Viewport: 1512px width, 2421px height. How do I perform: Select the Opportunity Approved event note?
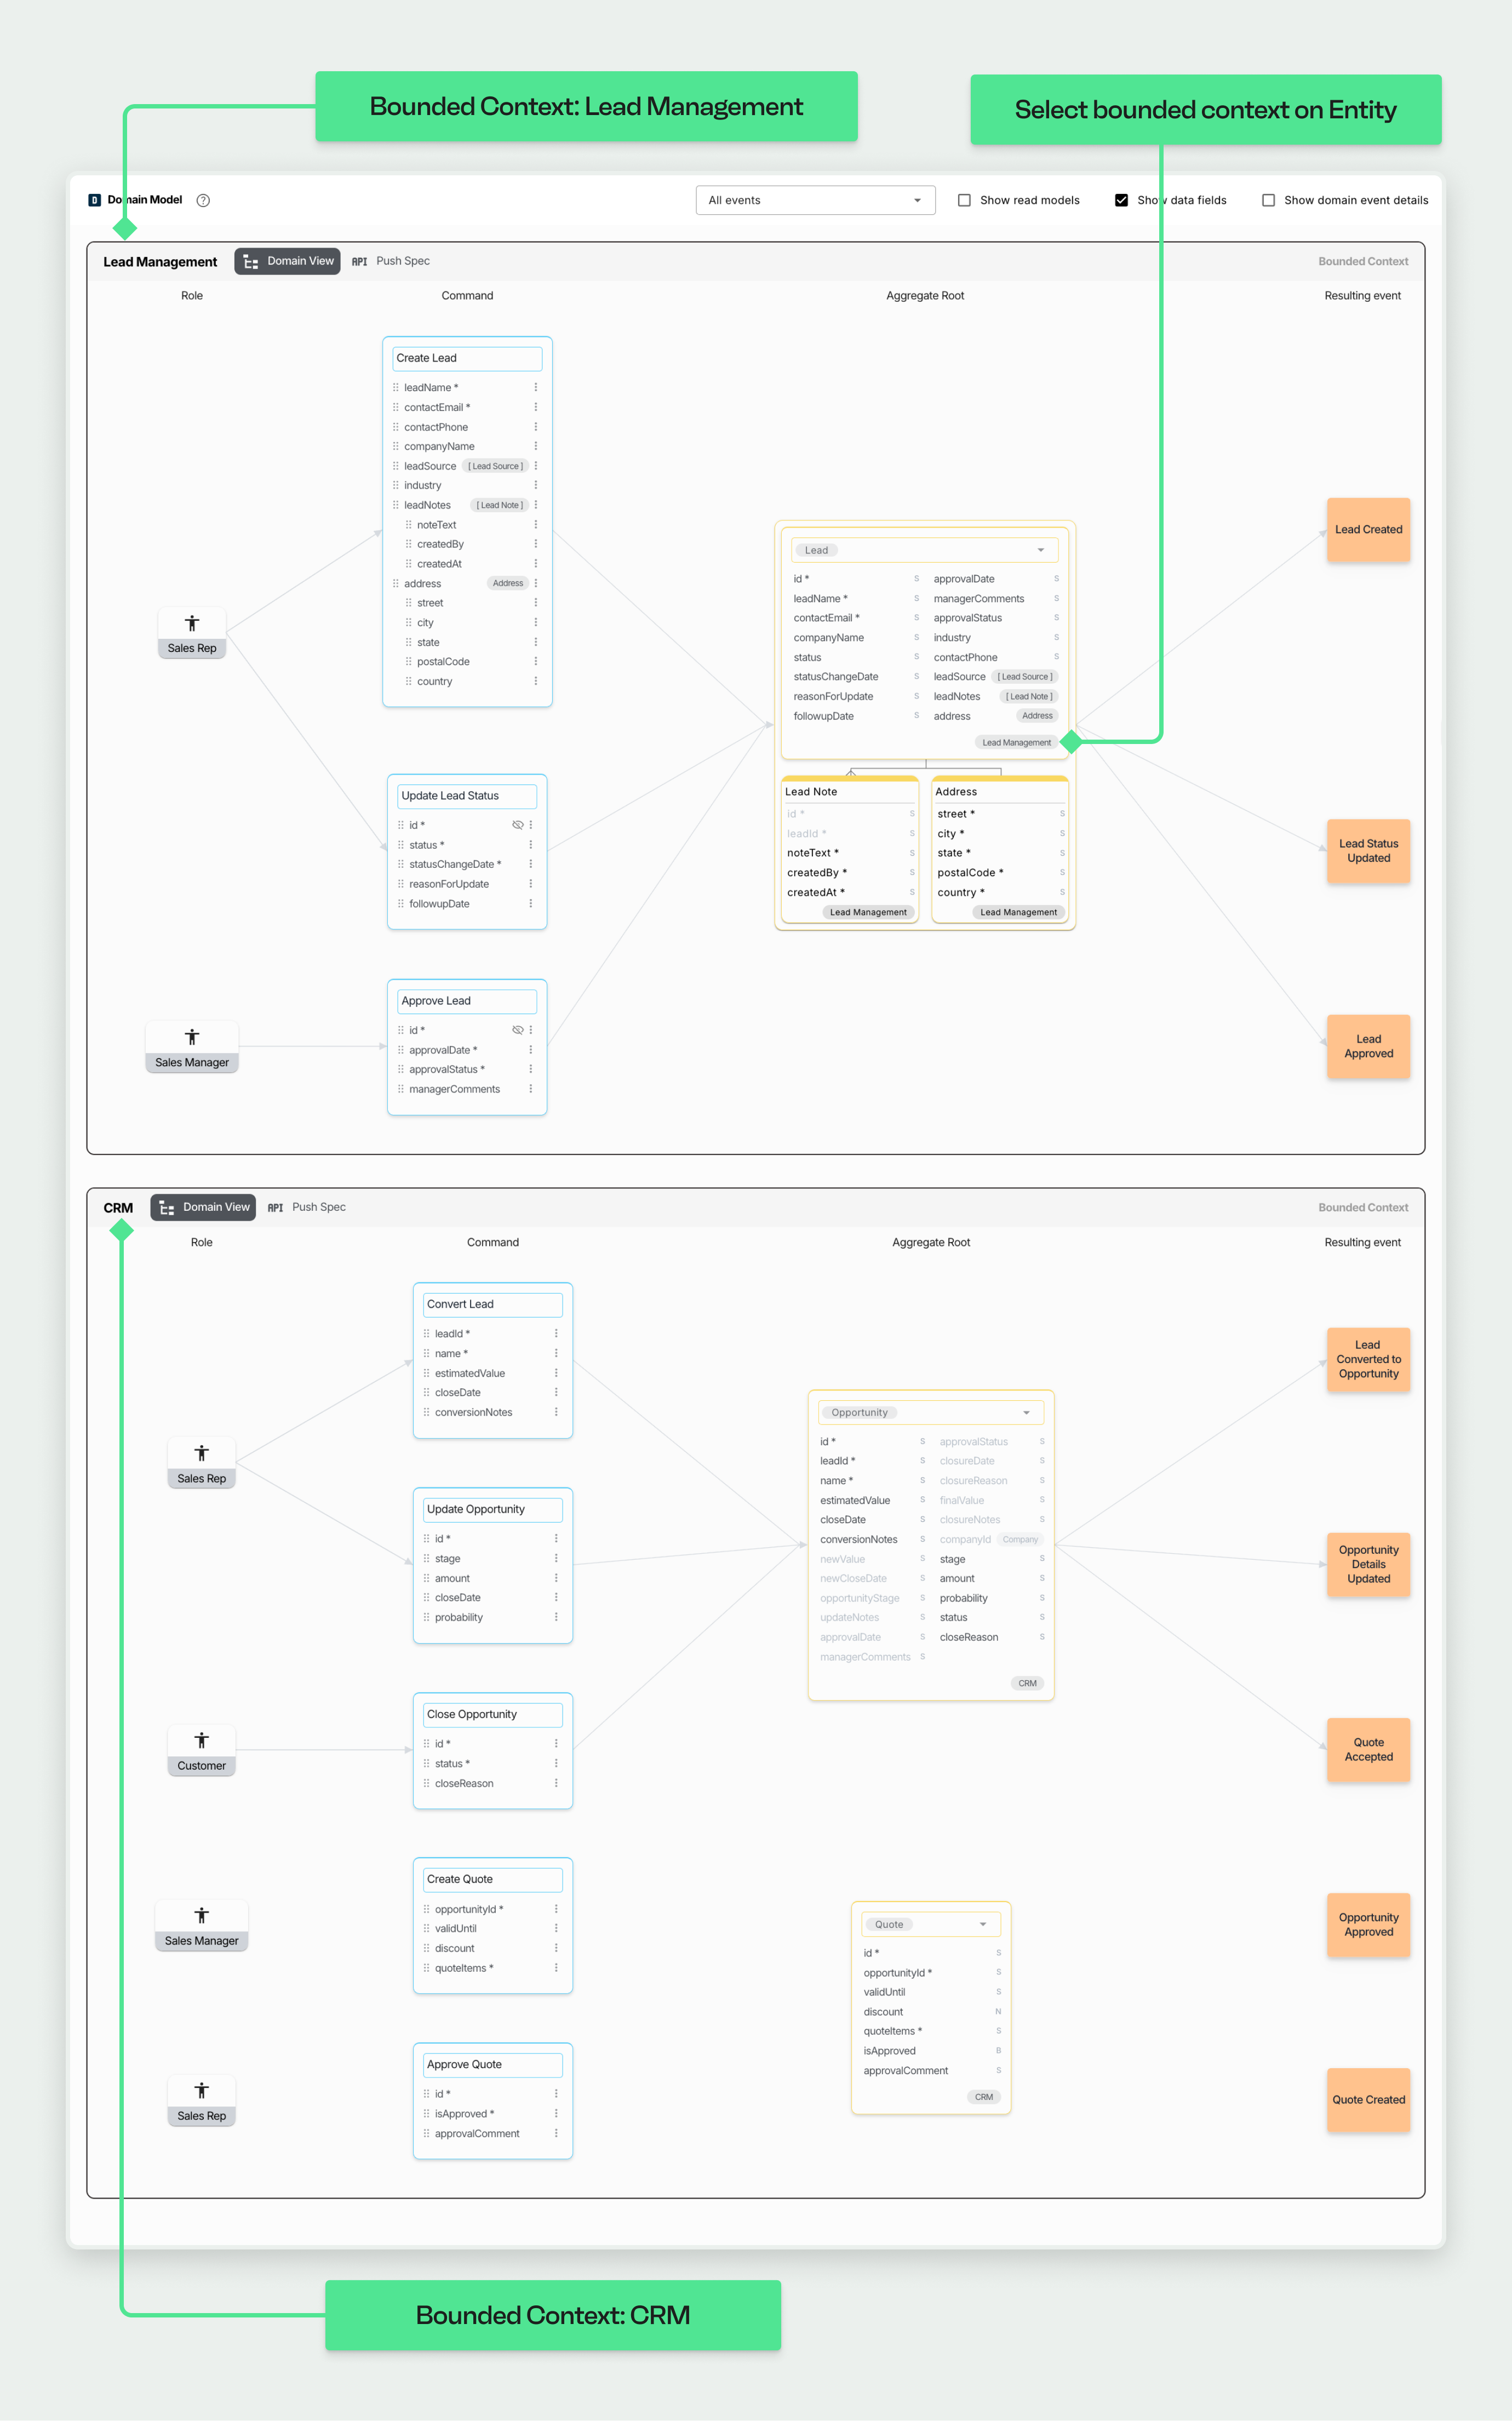1368,1924
